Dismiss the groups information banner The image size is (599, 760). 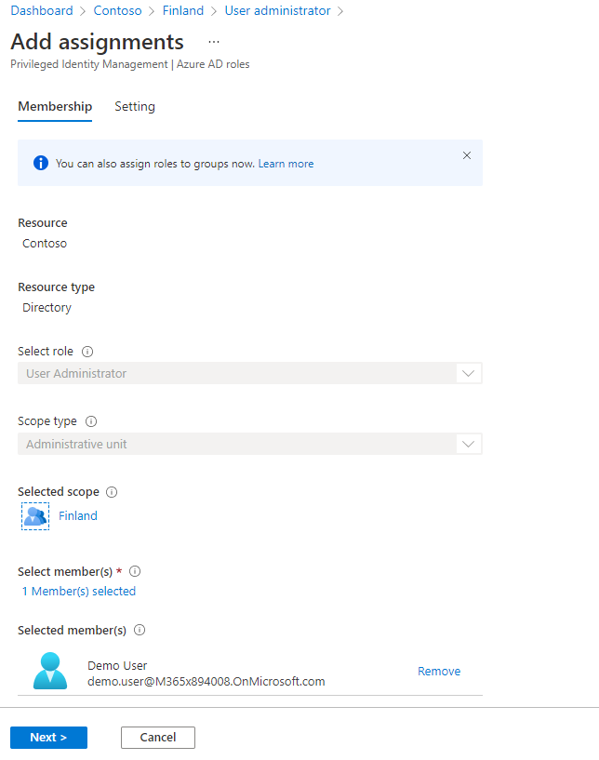467,155
